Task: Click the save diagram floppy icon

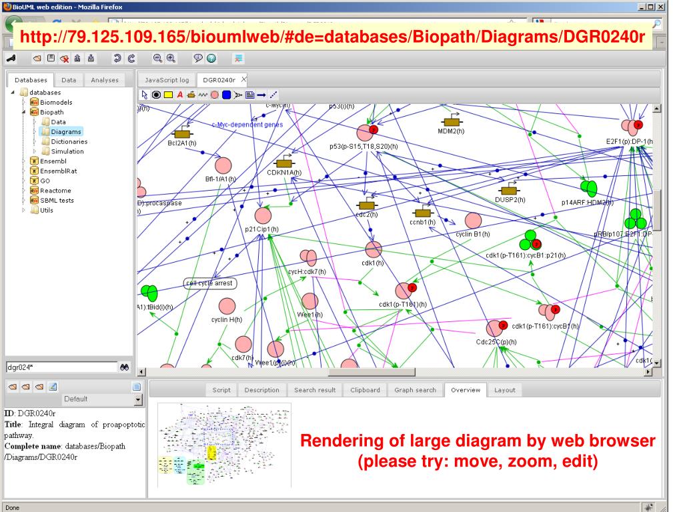Action: pyautogui.click(x=51, y=59)
